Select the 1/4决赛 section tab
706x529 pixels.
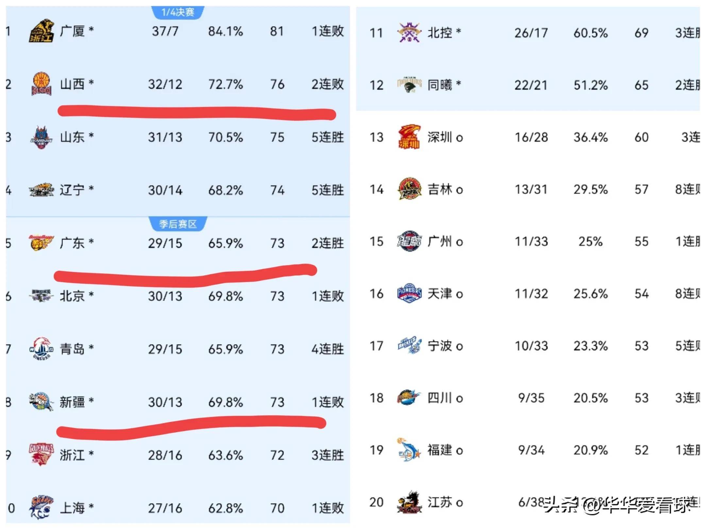click(178, 12)
